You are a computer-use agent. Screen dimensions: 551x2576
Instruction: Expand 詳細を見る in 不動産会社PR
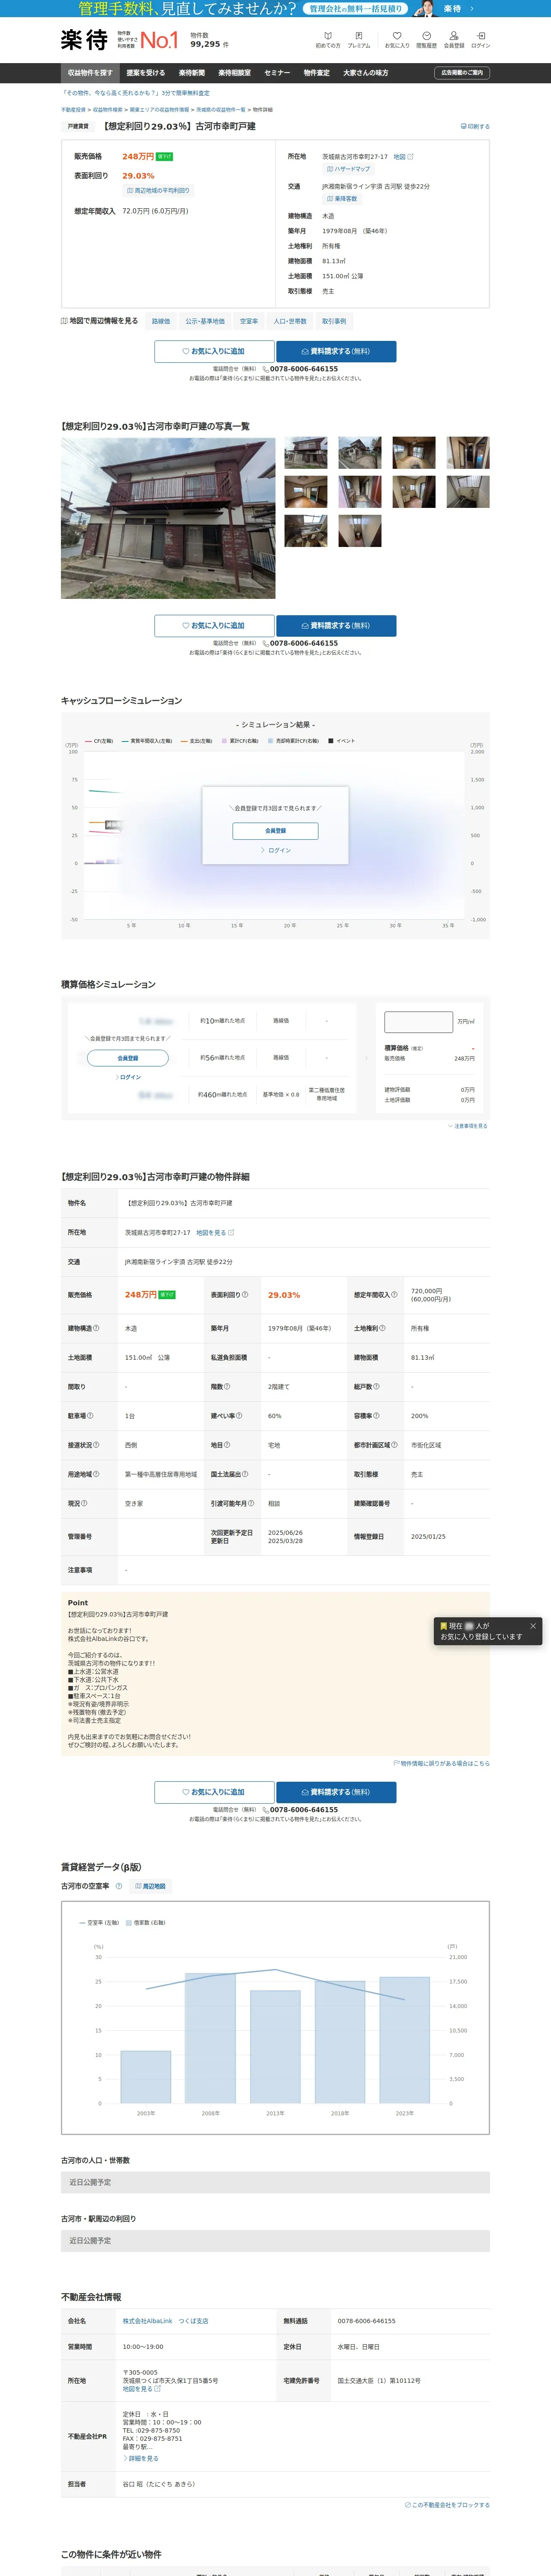(141, 2458)
